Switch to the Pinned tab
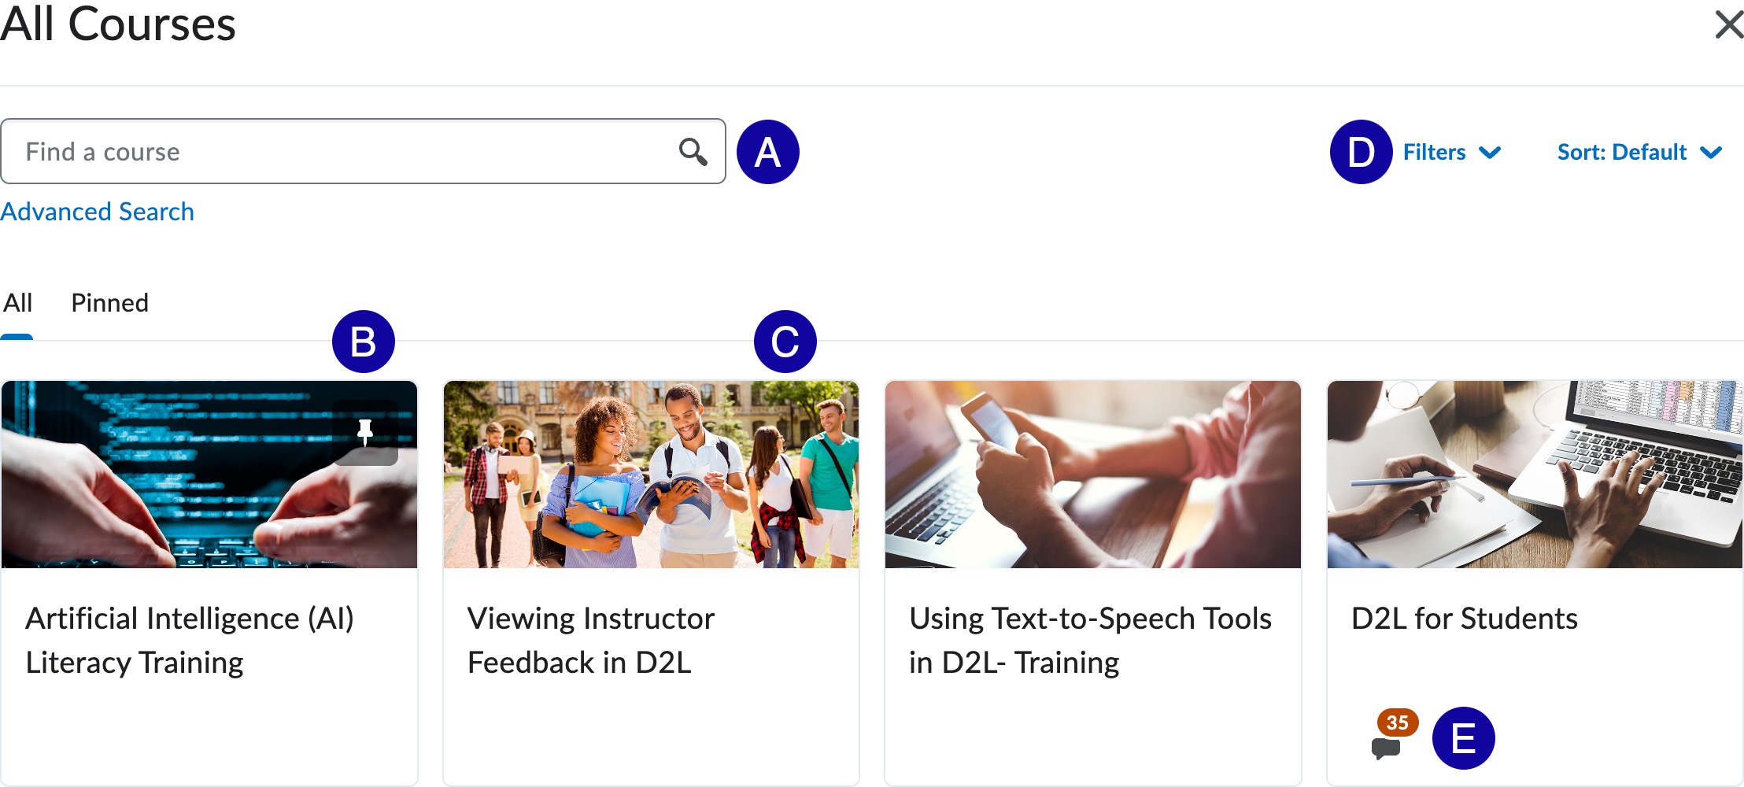The image size is (1744, 787). tap(109, 303)
